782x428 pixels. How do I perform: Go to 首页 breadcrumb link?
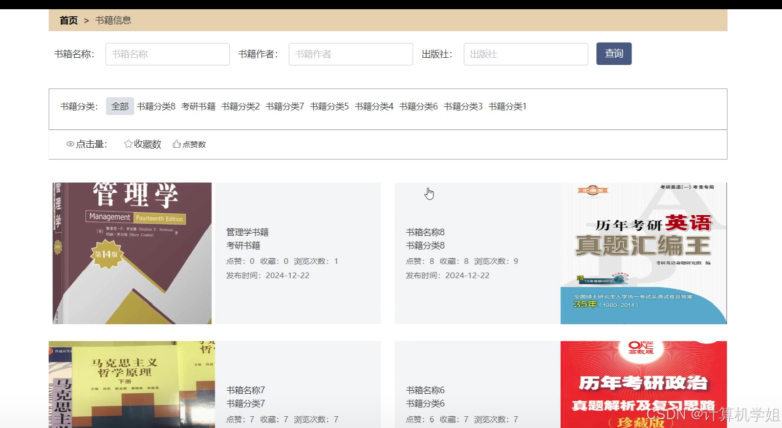pos(69,20)
